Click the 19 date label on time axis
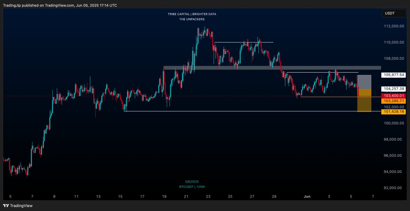Viewport: 410px width, 211px height. 164,197
